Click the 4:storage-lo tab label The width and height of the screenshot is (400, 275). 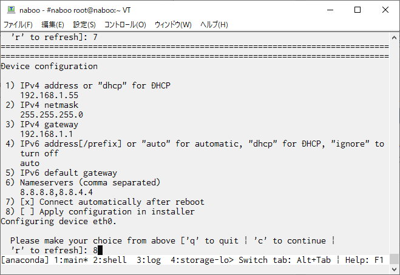point(202,260)
